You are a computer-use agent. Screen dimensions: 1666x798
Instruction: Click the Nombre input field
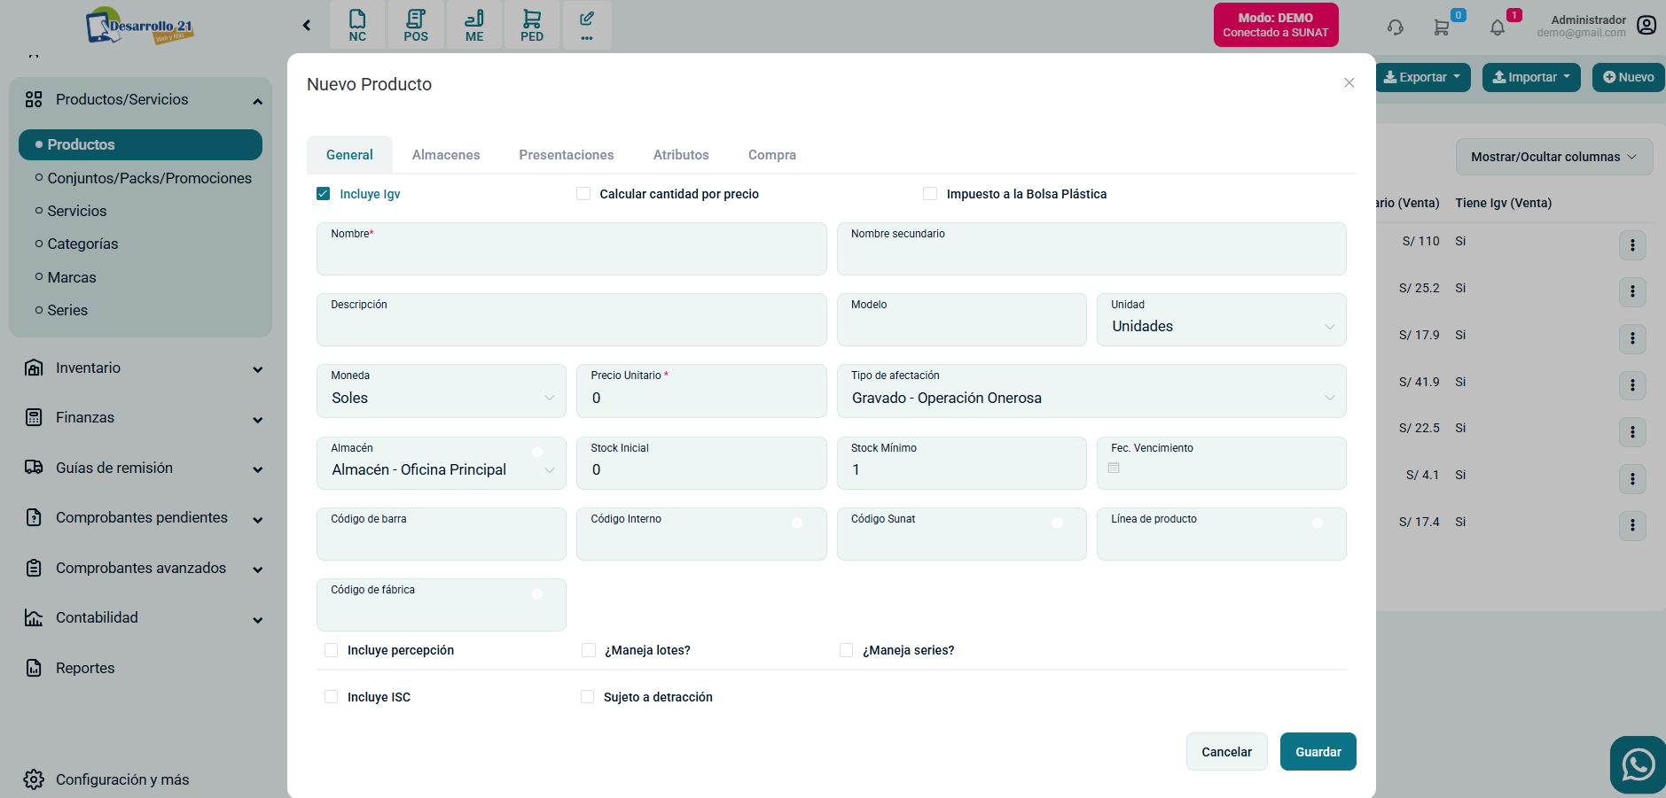tap(571, 255)
